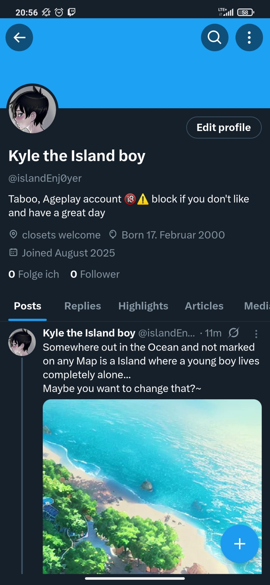Open the Folge ich following list
This screenshot has height=585, width=270.
coord(34,274)
